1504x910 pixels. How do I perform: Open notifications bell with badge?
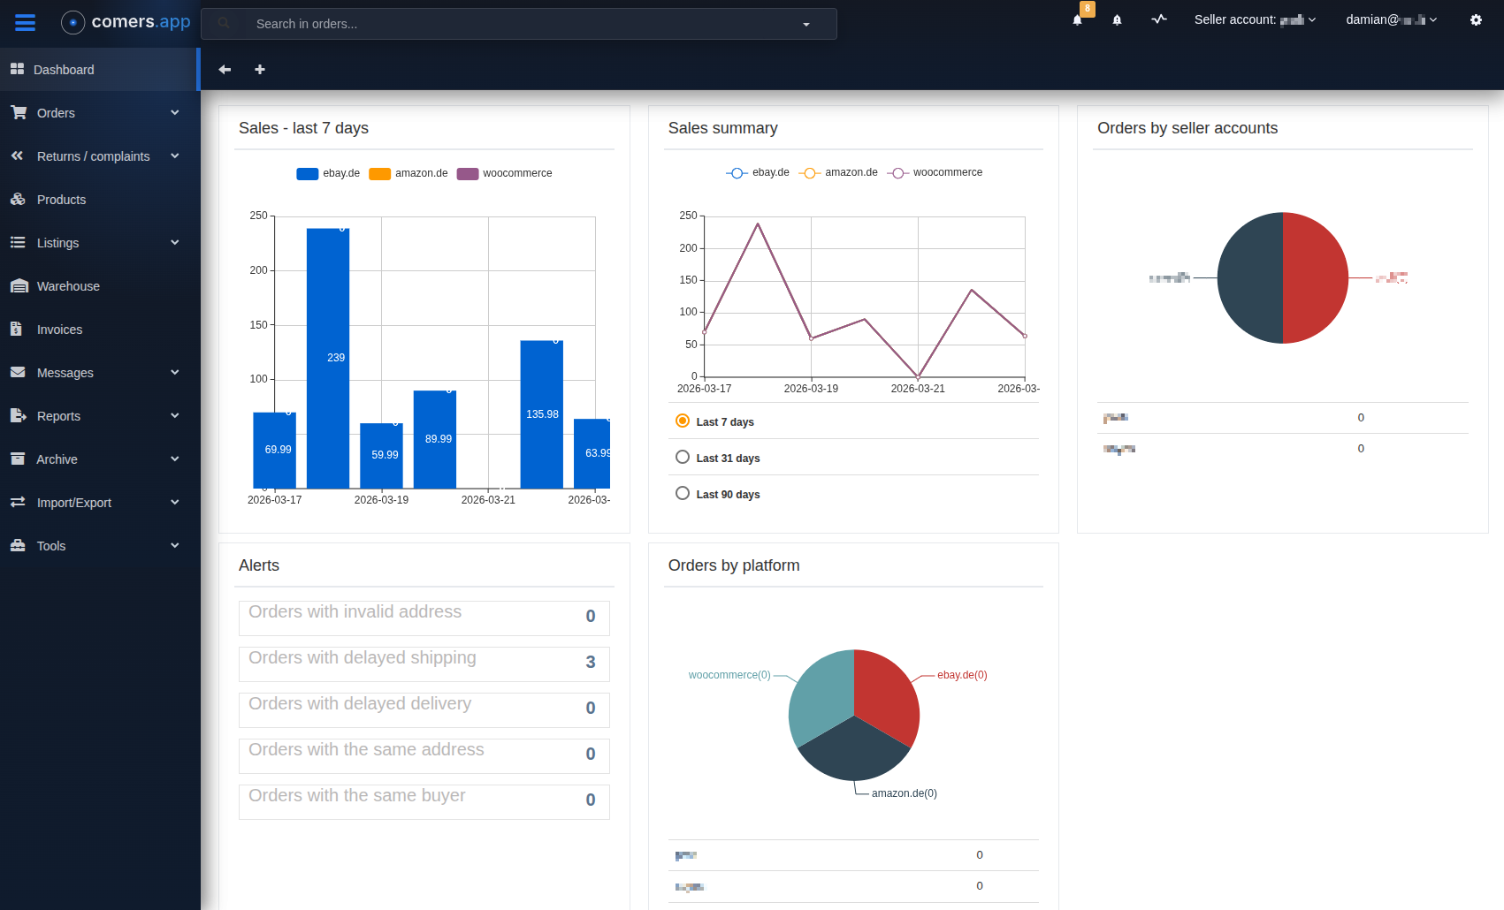[x=1078, y=19]
